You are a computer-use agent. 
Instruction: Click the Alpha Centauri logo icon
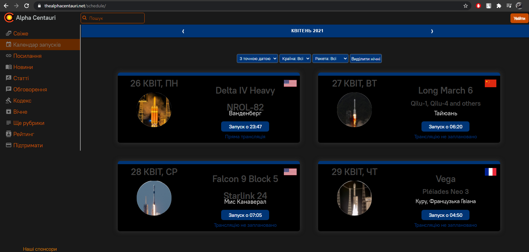pyautogui.click(x=9, y=18)
